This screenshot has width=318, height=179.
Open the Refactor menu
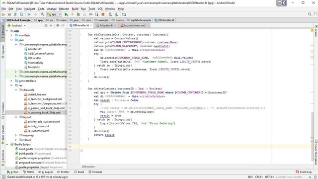tap(64, 9)
